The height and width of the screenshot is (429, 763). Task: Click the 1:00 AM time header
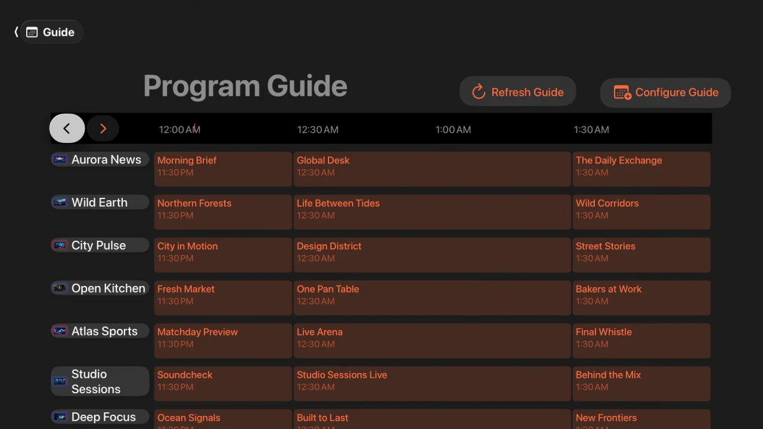(453, 129)
